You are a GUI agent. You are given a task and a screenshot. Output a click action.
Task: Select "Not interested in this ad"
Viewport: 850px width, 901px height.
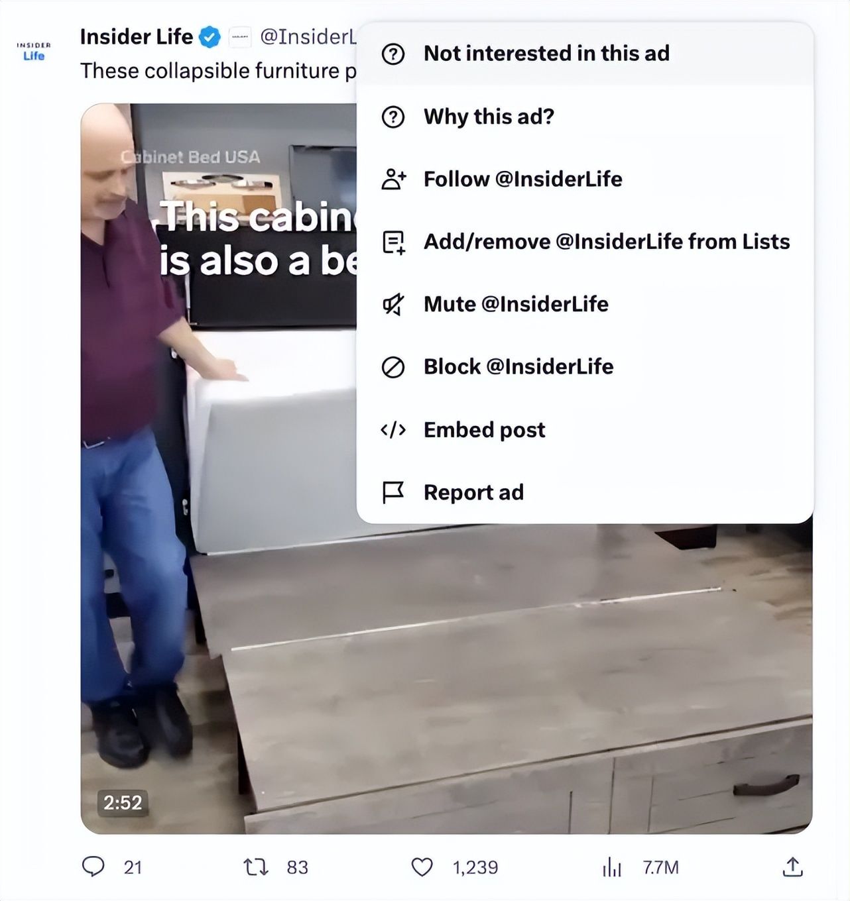546,54
